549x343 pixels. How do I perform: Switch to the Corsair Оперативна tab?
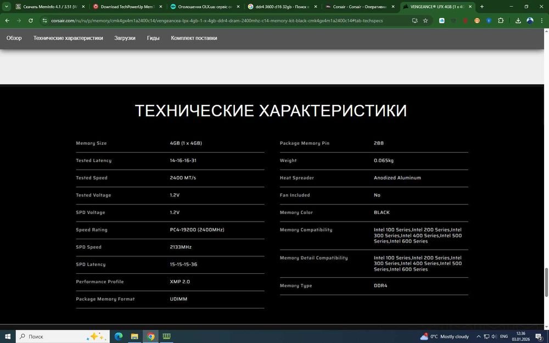(x=360, y=7)
